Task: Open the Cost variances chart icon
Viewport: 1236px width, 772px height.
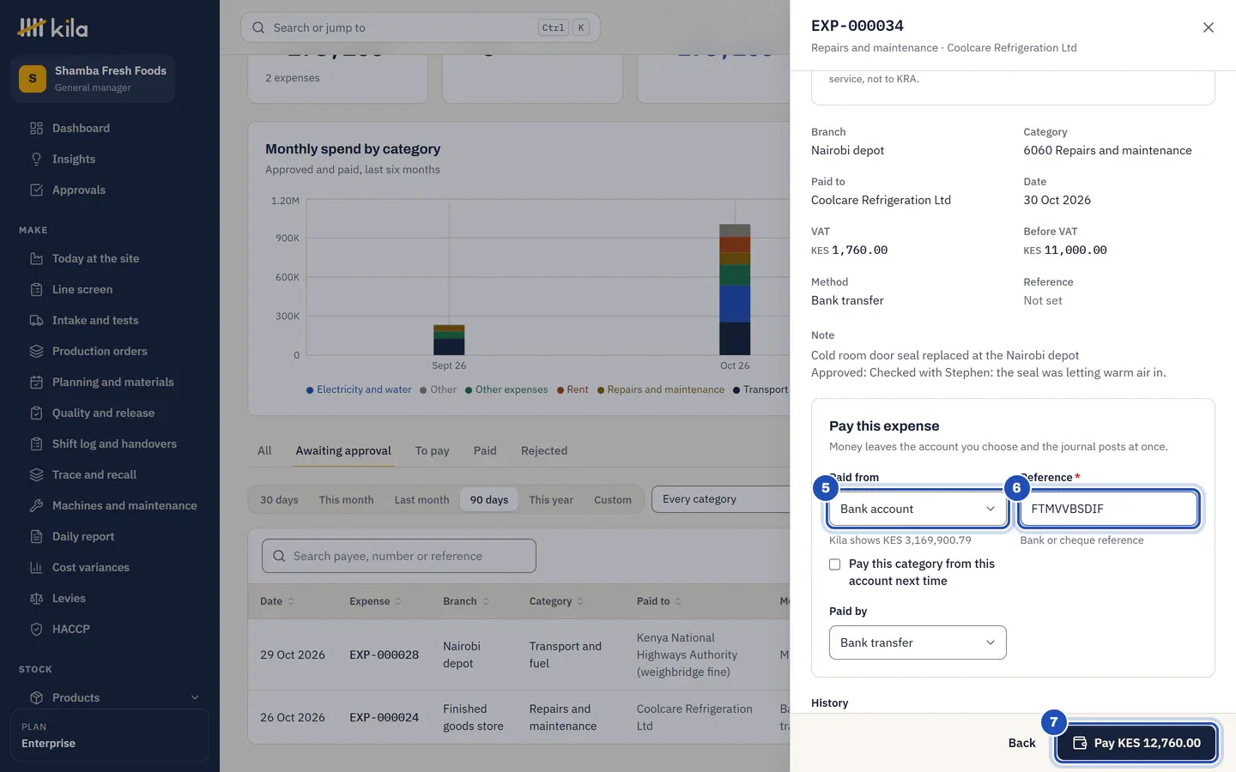Action: point(36,568)
